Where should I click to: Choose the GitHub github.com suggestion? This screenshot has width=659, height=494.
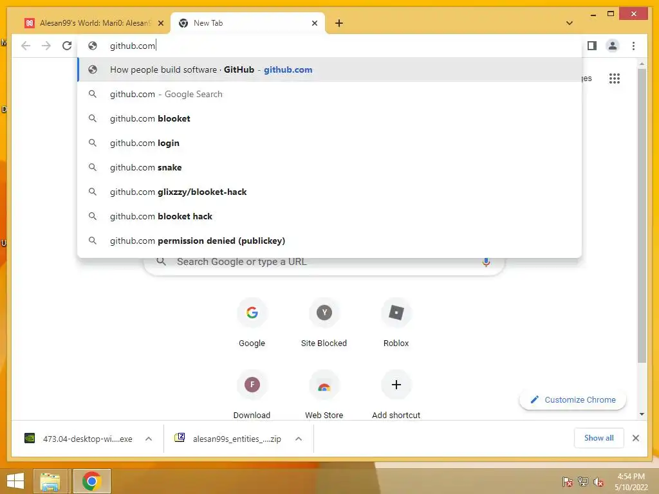tap(330, 69)
